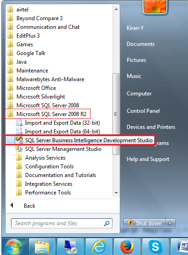The width and height of the screenshot is (188, 255).
Task: Select the 'Microsoft Silverlight' text
Action: [41, 97]
